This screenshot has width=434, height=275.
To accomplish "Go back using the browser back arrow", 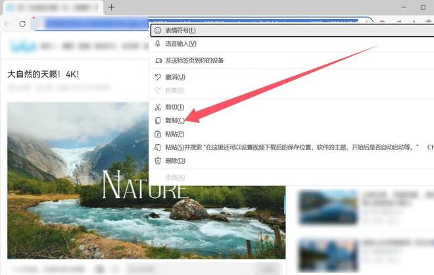I will (x=7, y=24).
